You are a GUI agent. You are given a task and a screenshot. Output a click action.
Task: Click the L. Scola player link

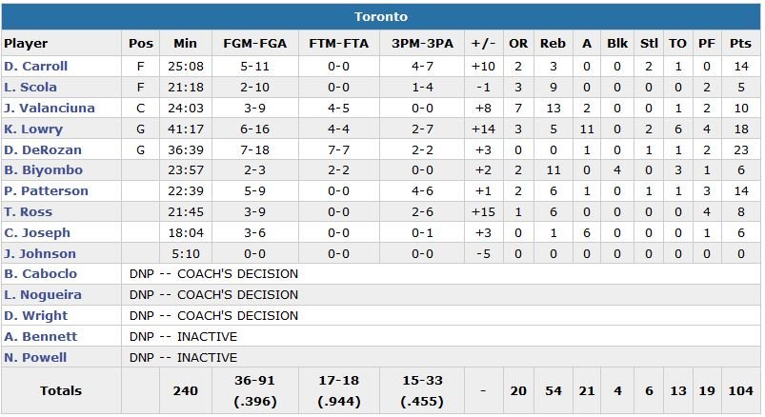[30, 88]
